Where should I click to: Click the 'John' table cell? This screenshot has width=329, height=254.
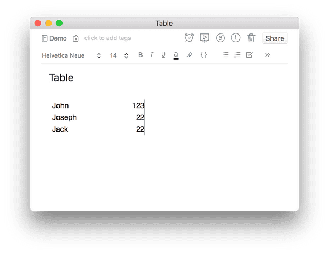pyautogui.click(x=60, y=105)
